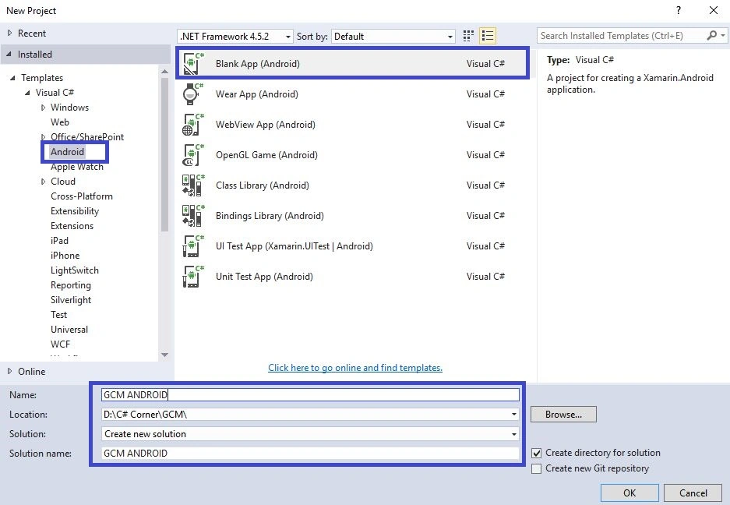This screenshot has width=730, height=505.
Task: Click the Browse button for location
Action: (563, 414)
